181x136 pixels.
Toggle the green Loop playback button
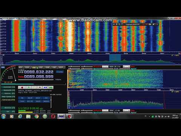coord(51,87)
